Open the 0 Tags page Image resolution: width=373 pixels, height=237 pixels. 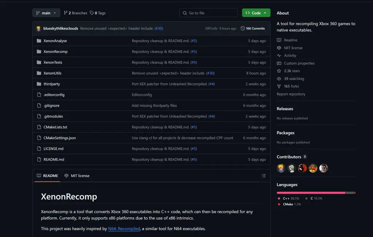(x=98, y=13)
